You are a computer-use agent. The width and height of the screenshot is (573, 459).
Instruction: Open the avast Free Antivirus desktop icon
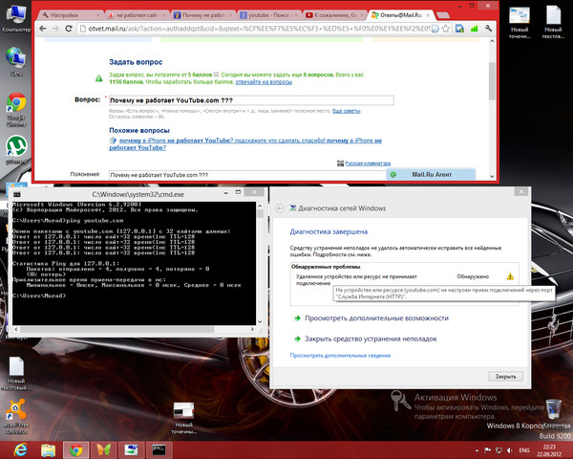[x=16, y=416]
